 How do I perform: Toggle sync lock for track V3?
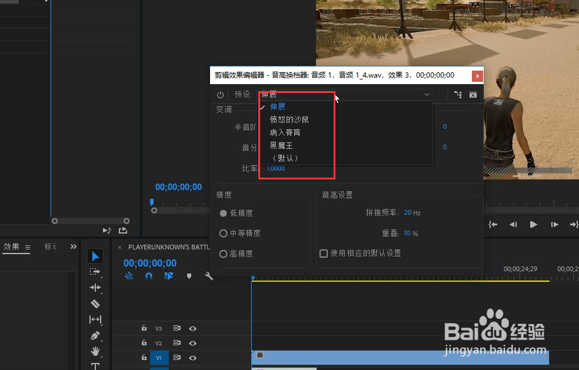[x=177, y=328]
